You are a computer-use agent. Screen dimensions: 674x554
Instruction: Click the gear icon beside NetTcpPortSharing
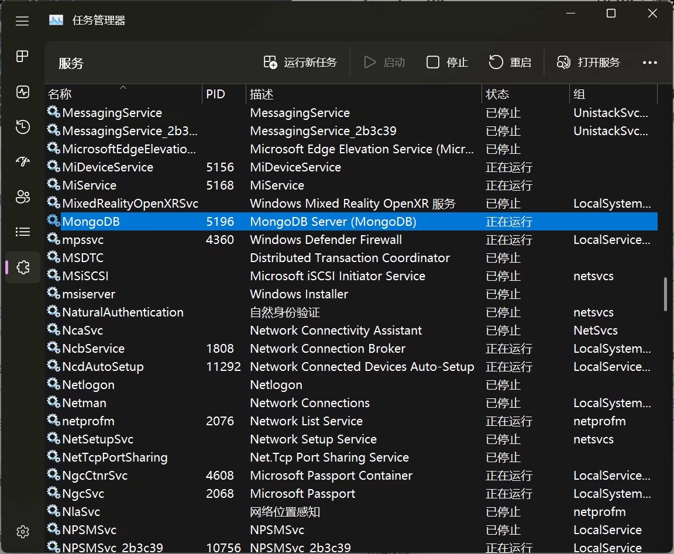[53, 457]
